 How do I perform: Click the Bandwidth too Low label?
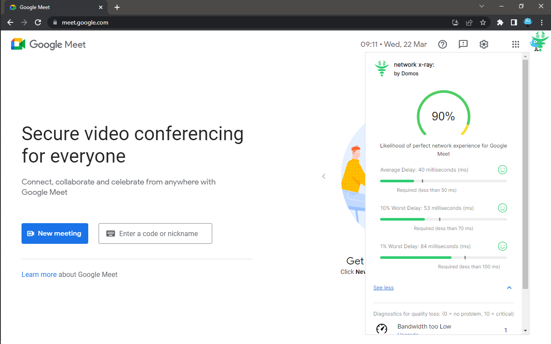pyautogui.click(x=424, y=326)
